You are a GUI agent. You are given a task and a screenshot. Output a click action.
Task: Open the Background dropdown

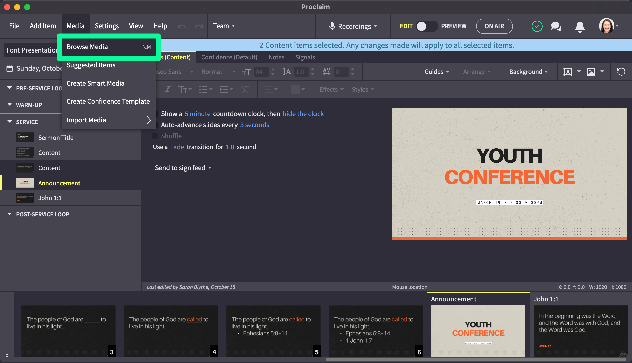click(529, 72)
